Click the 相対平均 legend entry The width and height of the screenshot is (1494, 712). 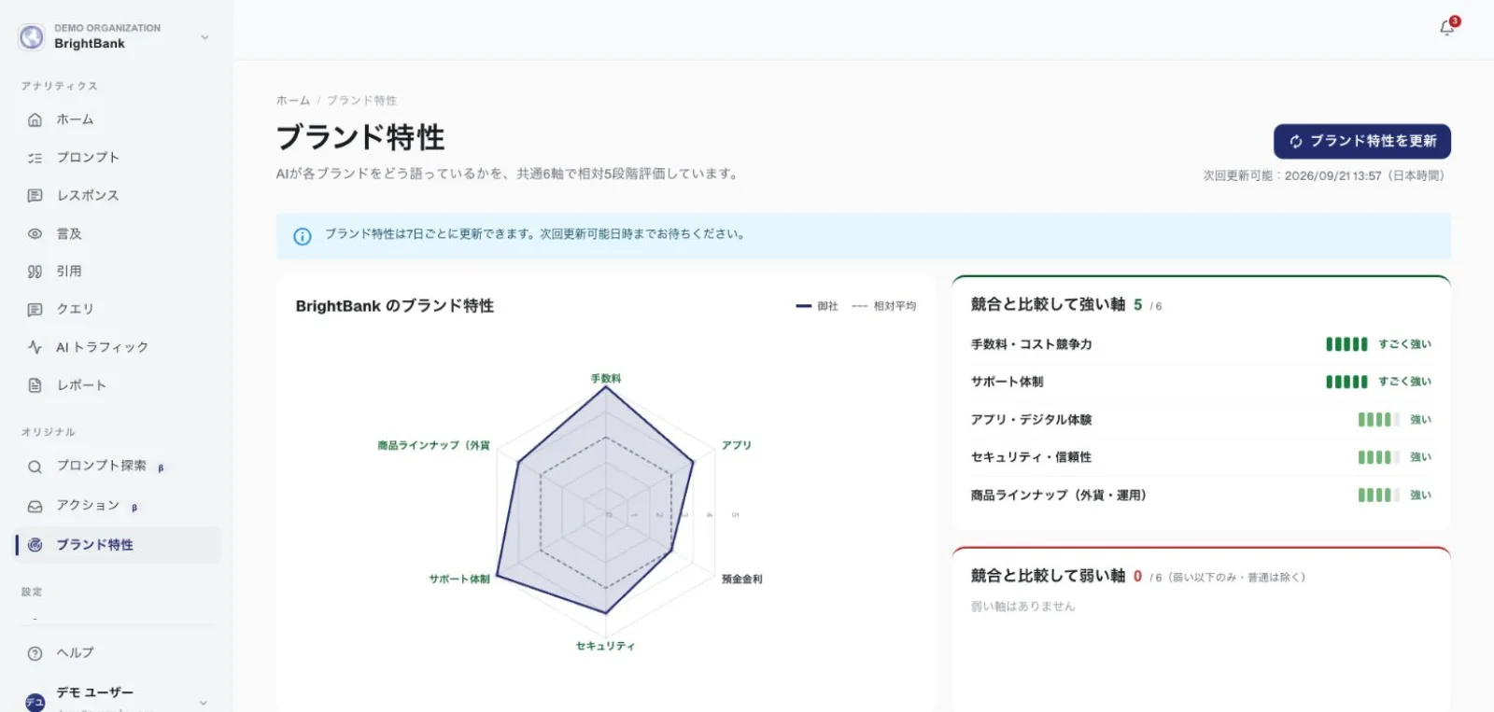[x=884, y=306]
